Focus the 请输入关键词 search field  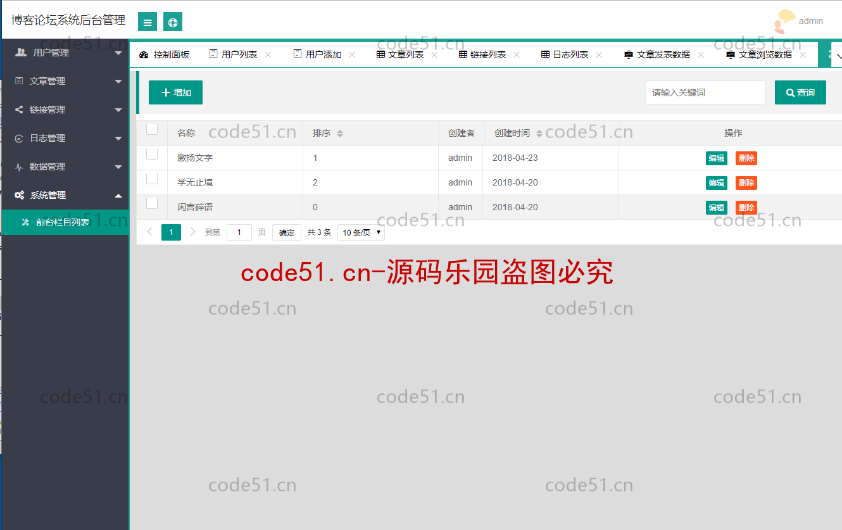coord(705,92)
